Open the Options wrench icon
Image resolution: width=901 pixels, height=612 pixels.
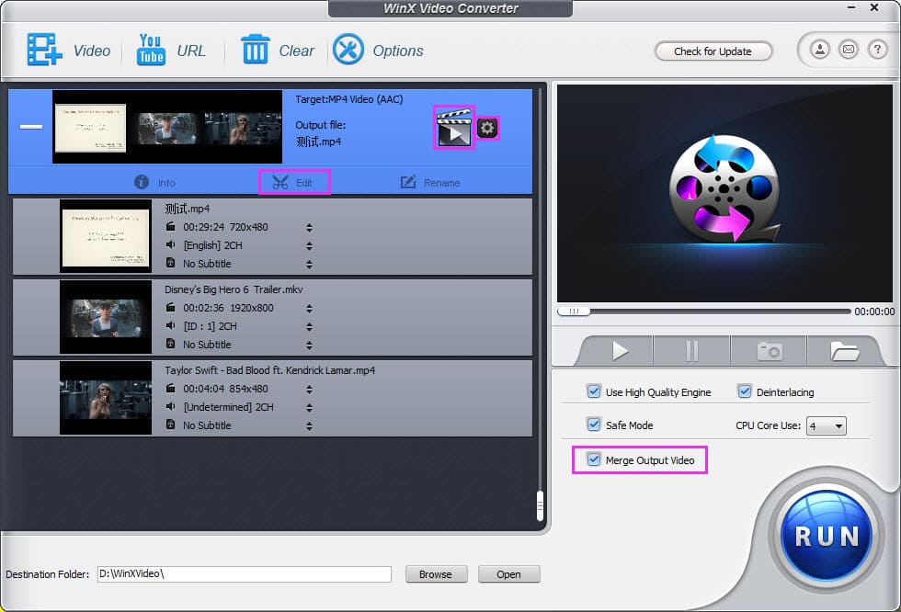(348, 50)
